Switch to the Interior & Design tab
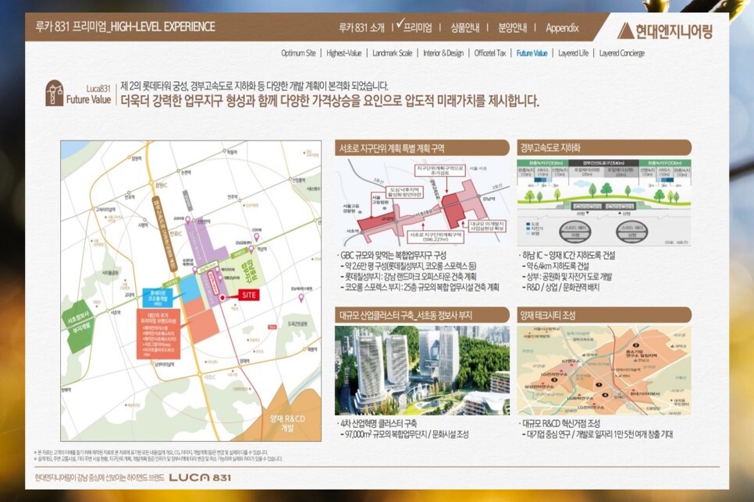Screen dimensions: 754x502 443,53
